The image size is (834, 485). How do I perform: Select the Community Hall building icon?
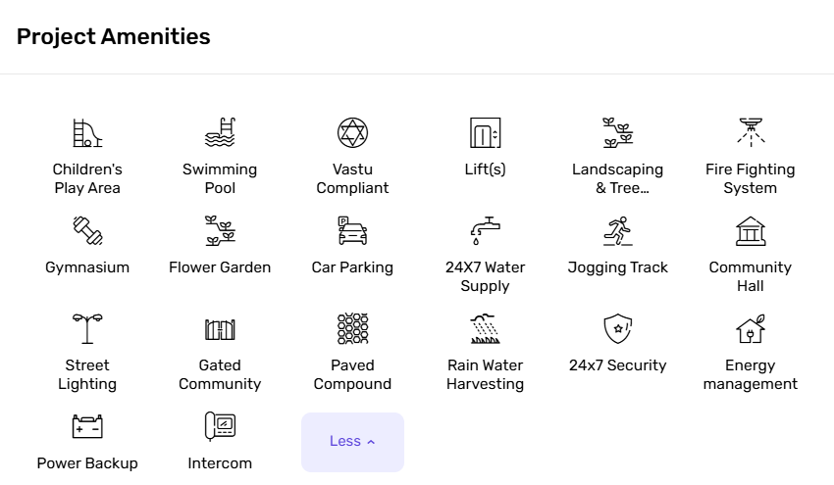coord(751,231)
